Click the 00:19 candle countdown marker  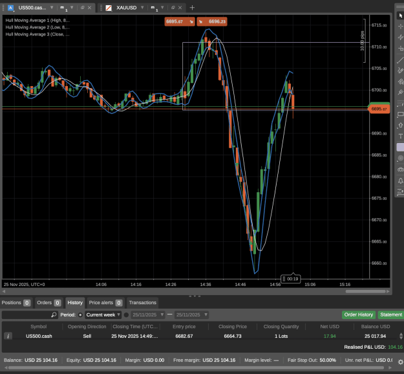click(291, 279)
